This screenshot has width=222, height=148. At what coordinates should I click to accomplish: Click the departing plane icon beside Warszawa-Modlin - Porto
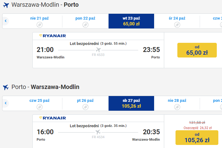coord(6,5)
